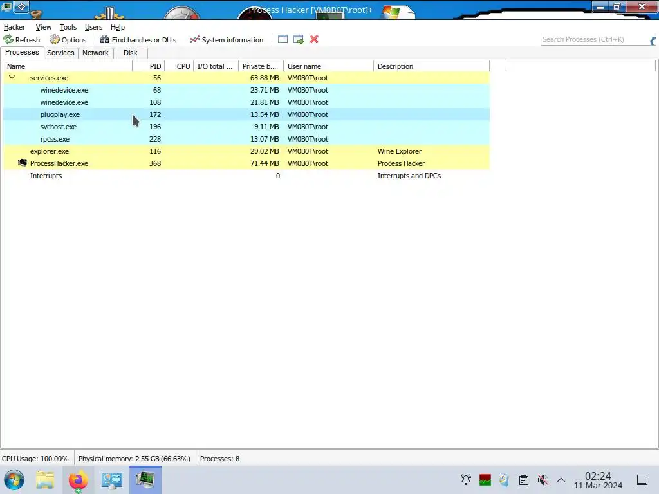Click the title bar diamond icon

coord(22,6)
